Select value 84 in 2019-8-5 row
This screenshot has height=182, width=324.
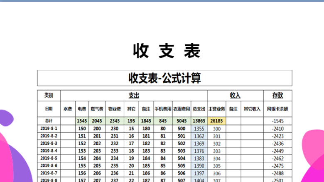coord(163,158)
